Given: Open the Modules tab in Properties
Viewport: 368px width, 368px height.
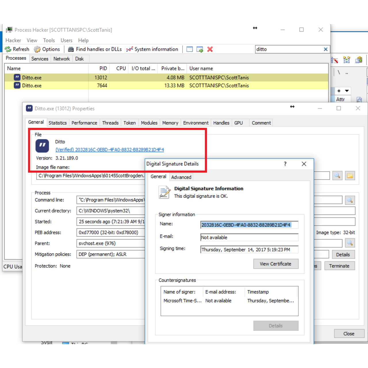Looking at the screenshot, I should [149, 123].
